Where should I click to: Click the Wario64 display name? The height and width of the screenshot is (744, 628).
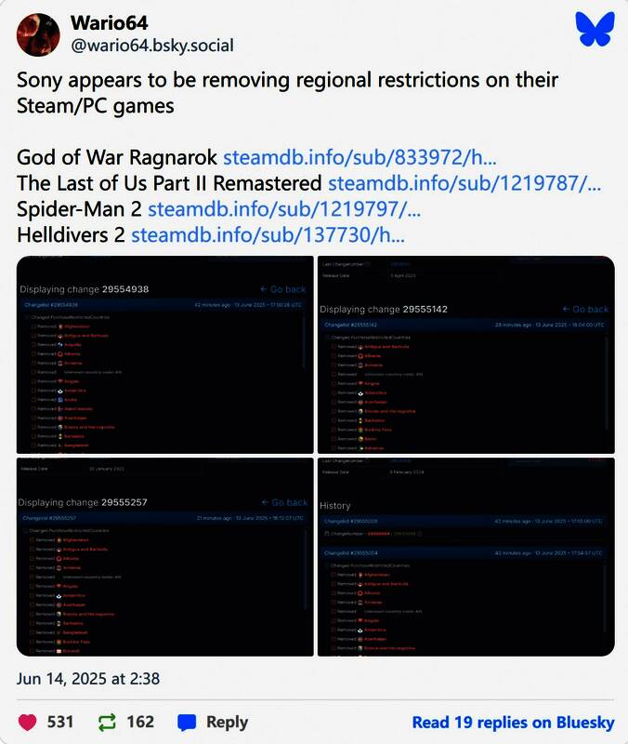(109, 22)
